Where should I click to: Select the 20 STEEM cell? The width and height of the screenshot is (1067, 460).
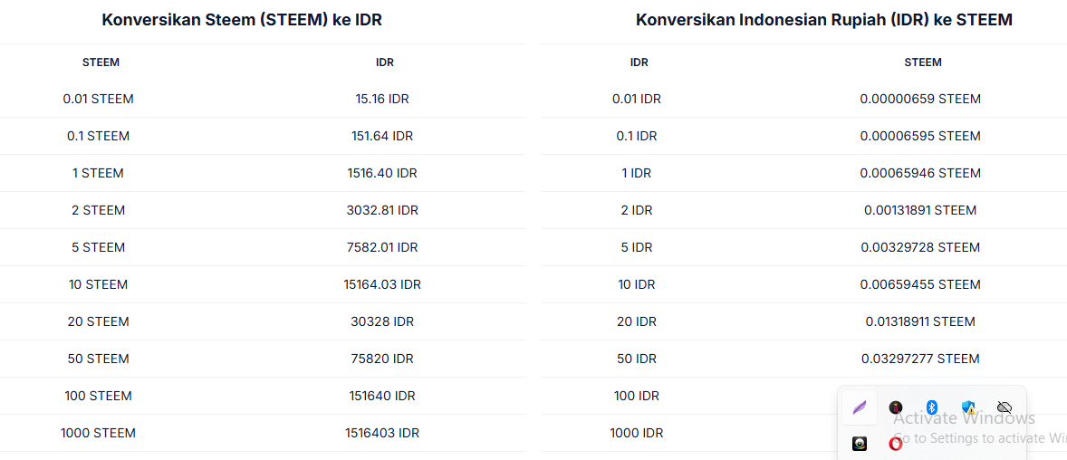98,321
